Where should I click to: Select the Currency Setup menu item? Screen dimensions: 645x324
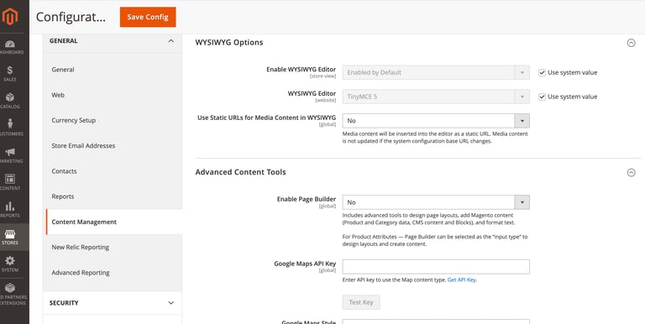pos(74,121)
